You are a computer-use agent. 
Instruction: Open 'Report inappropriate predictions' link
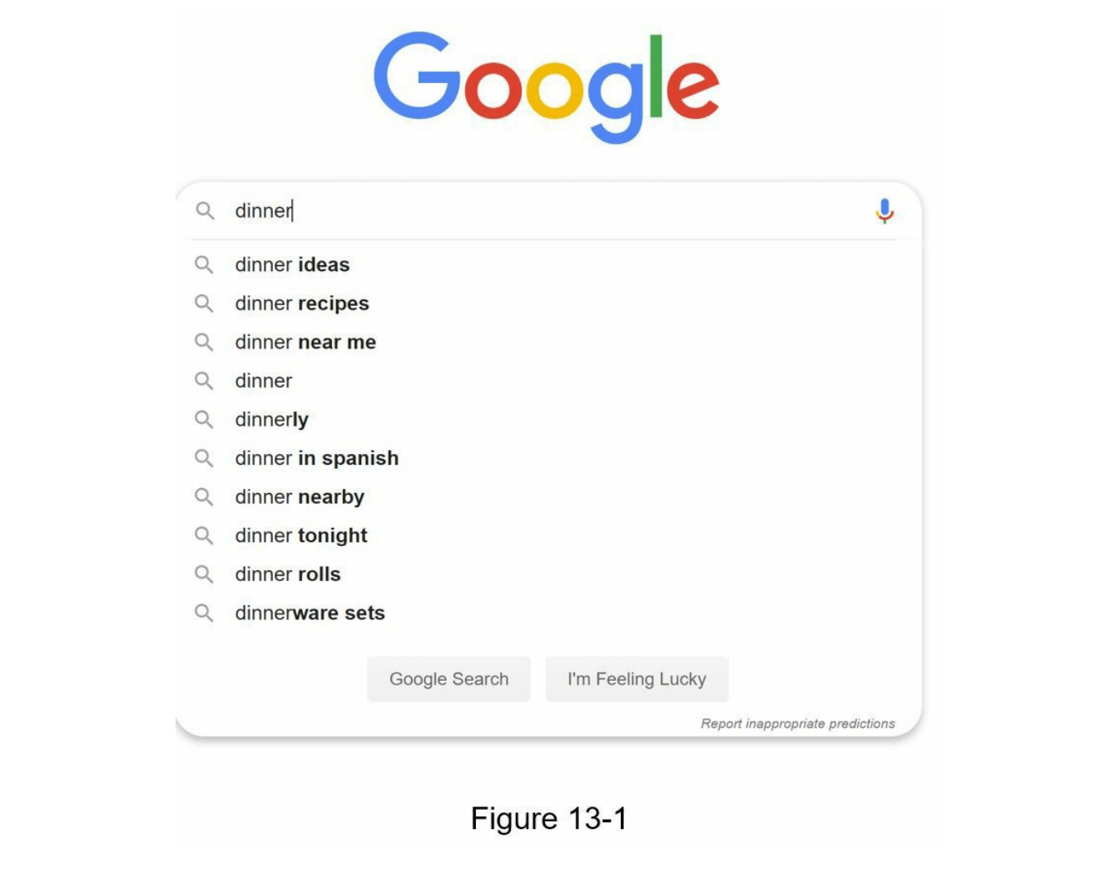point(797,724)
